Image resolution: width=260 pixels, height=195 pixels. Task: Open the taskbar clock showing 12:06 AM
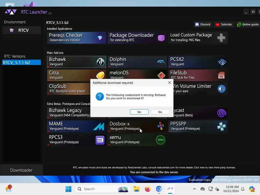231,189
